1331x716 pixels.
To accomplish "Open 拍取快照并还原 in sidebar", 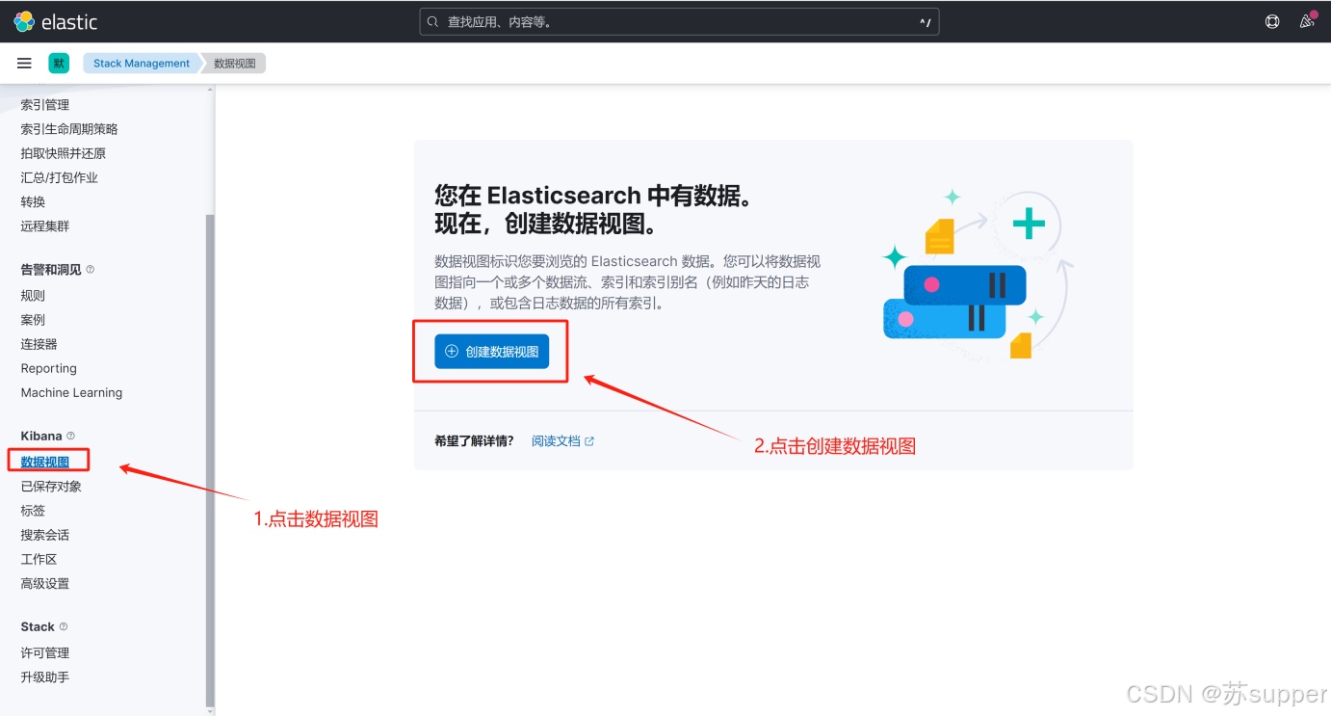I will pyautogui.click(x=64, y=153).
